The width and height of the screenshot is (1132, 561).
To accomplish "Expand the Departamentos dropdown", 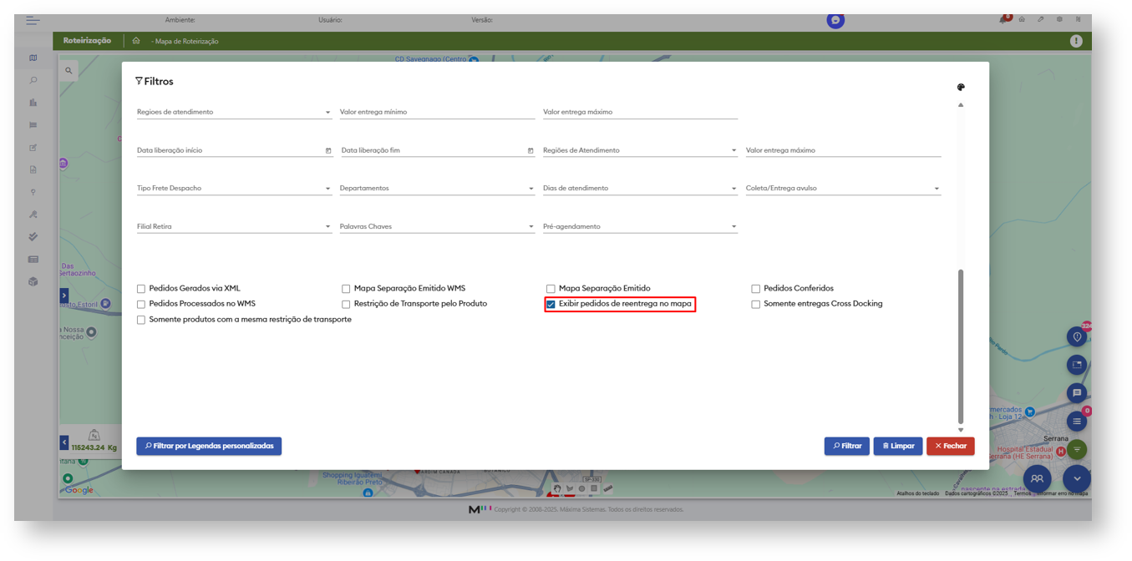I will coord(437,188).
